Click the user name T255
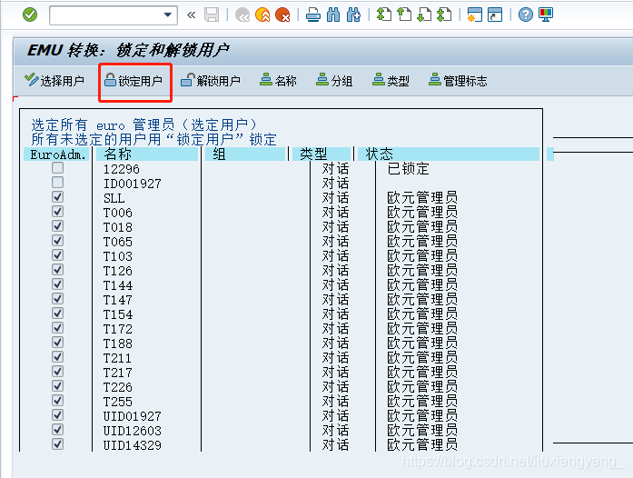633x478 pixels. coord(117,402)
